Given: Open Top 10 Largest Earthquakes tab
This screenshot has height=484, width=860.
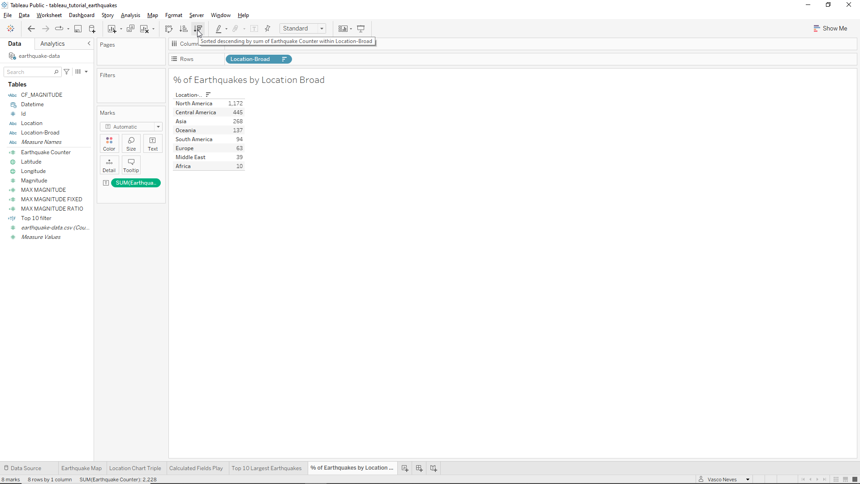Looking at the screenshot, I should click(267, 468).
